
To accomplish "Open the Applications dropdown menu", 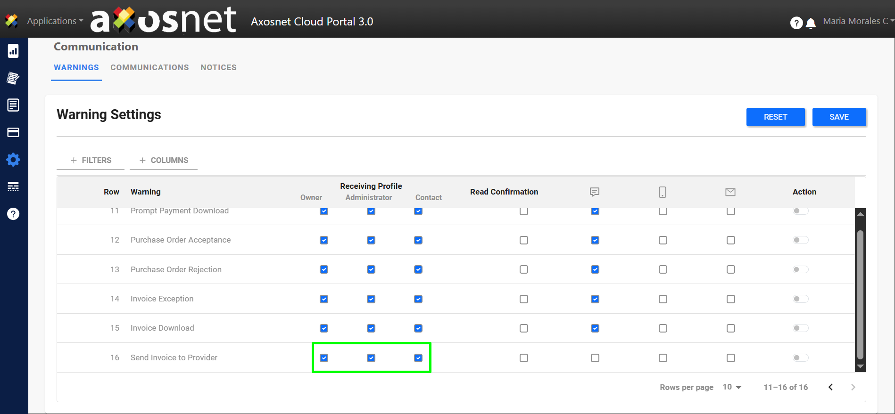I will (55, 21).
